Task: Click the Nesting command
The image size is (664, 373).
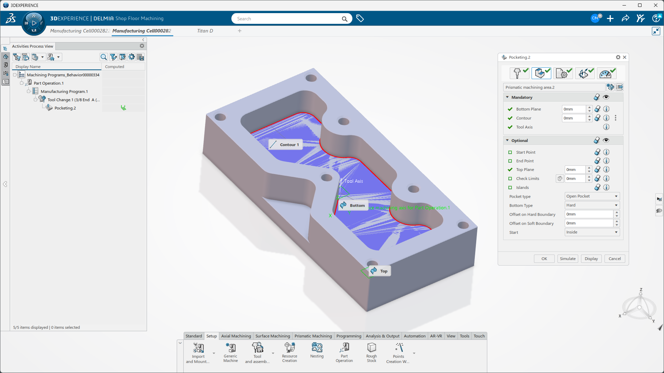Action: (317, 350)
